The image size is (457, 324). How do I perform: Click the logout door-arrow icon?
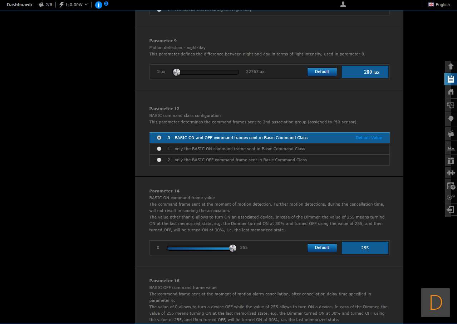(451, 210)
